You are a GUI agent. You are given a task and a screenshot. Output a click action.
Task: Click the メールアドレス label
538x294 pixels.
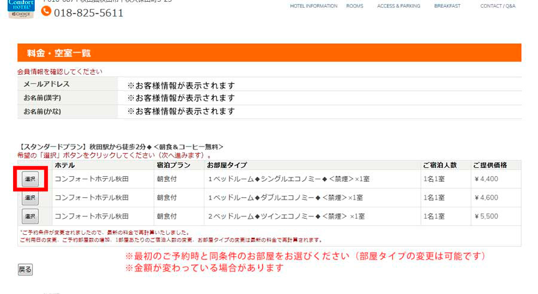coord(46,84)
